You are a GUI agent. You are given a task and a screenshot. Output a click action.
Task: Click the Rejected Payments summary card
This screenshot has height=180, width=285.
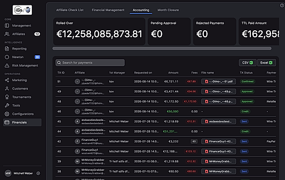coord(215,31)
